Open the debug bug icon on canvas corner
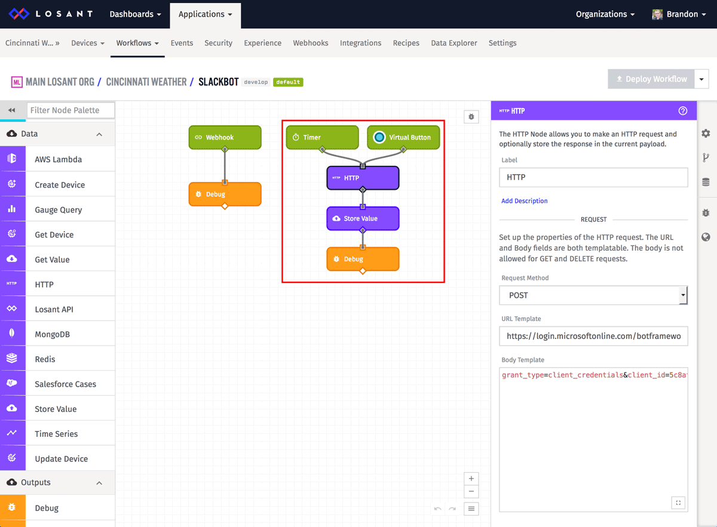Image resolution: width=717 pixels, height=527 pixels. 471,117
